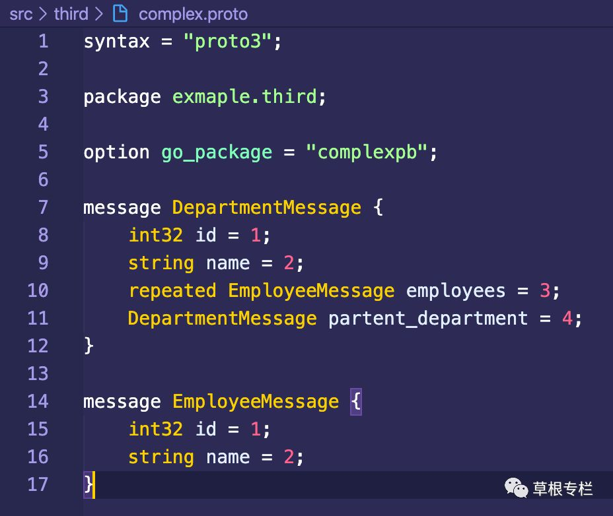Click the "proto3" string literal
This screenshot has width=613, height=516.
point(227,41)
